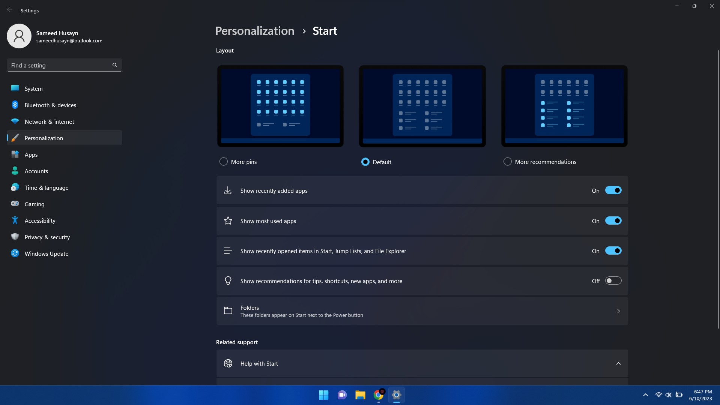Click the vertical scrollbar on the right
Viewport: 720px width, 405px height.
[x=718, y=189]
